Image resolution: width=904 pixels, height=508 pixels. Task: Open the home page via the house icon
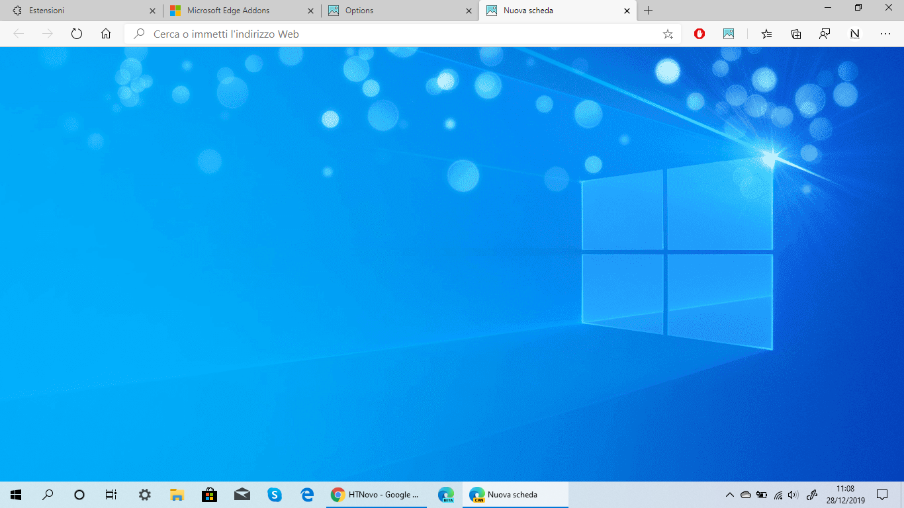[x=106, y=34]
